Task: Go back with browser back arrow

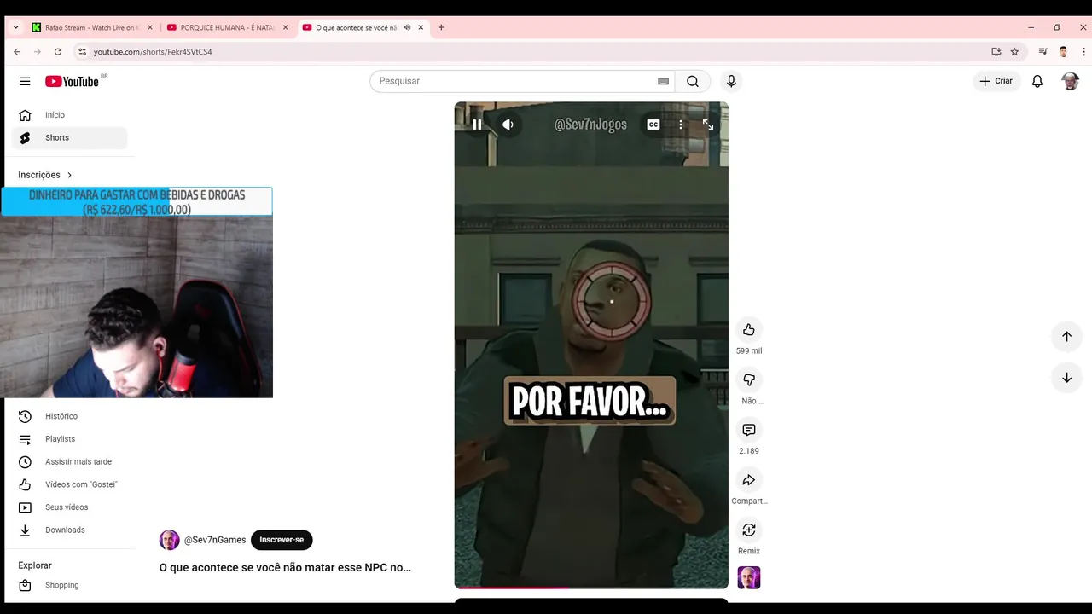Action: 17,52
